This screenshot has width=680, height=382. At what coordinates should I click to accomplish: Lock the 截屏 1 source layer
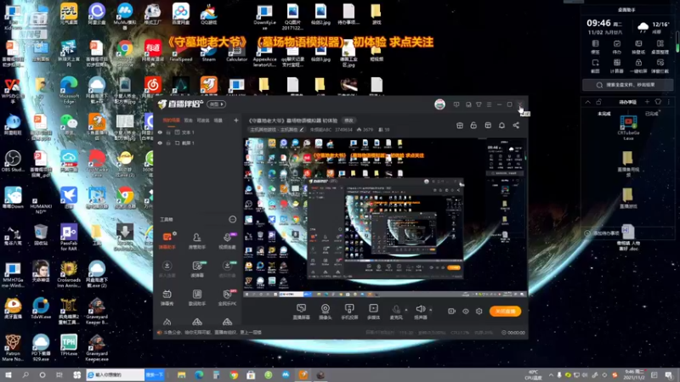(x=168, y=143)
